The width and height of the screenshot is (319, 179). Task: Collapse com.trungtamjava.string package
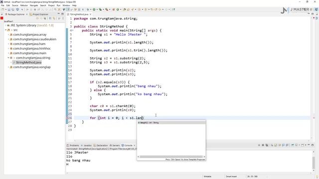pyautogui.click(x=8, y=58)
